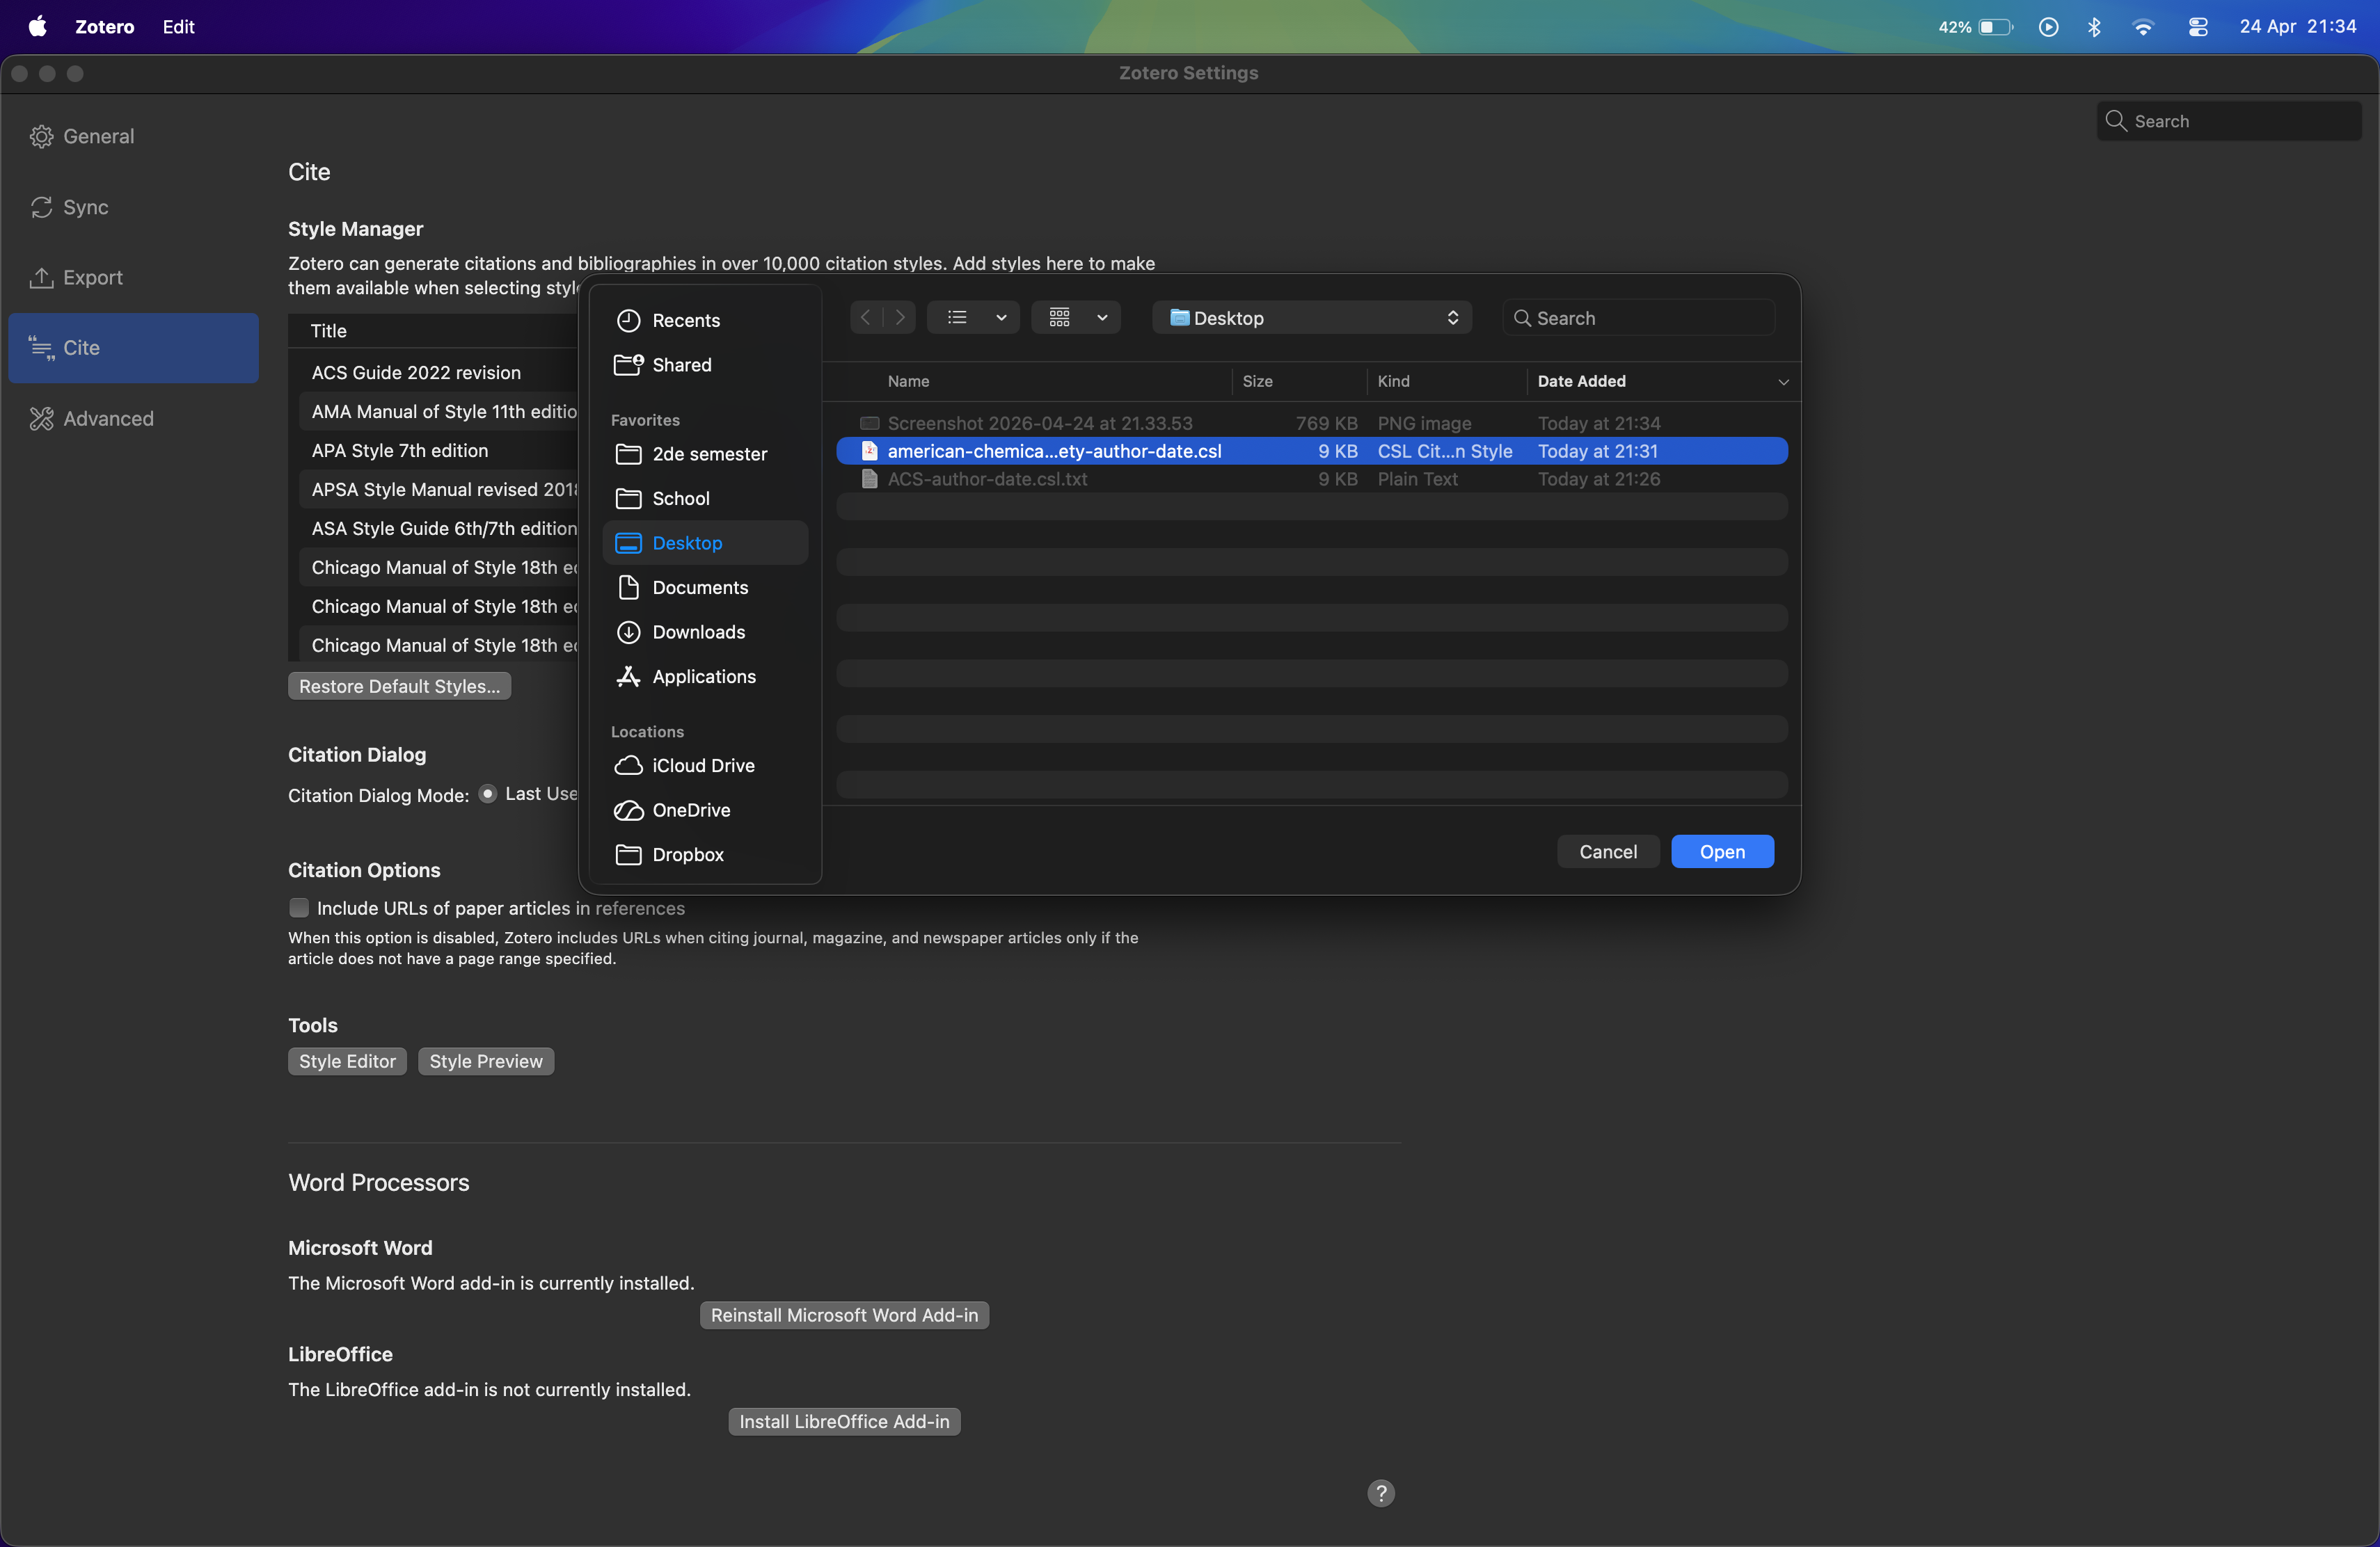2380x1547 pixels.
Task: Sort files by Date Added column
Action: [x=1581, y=380]
